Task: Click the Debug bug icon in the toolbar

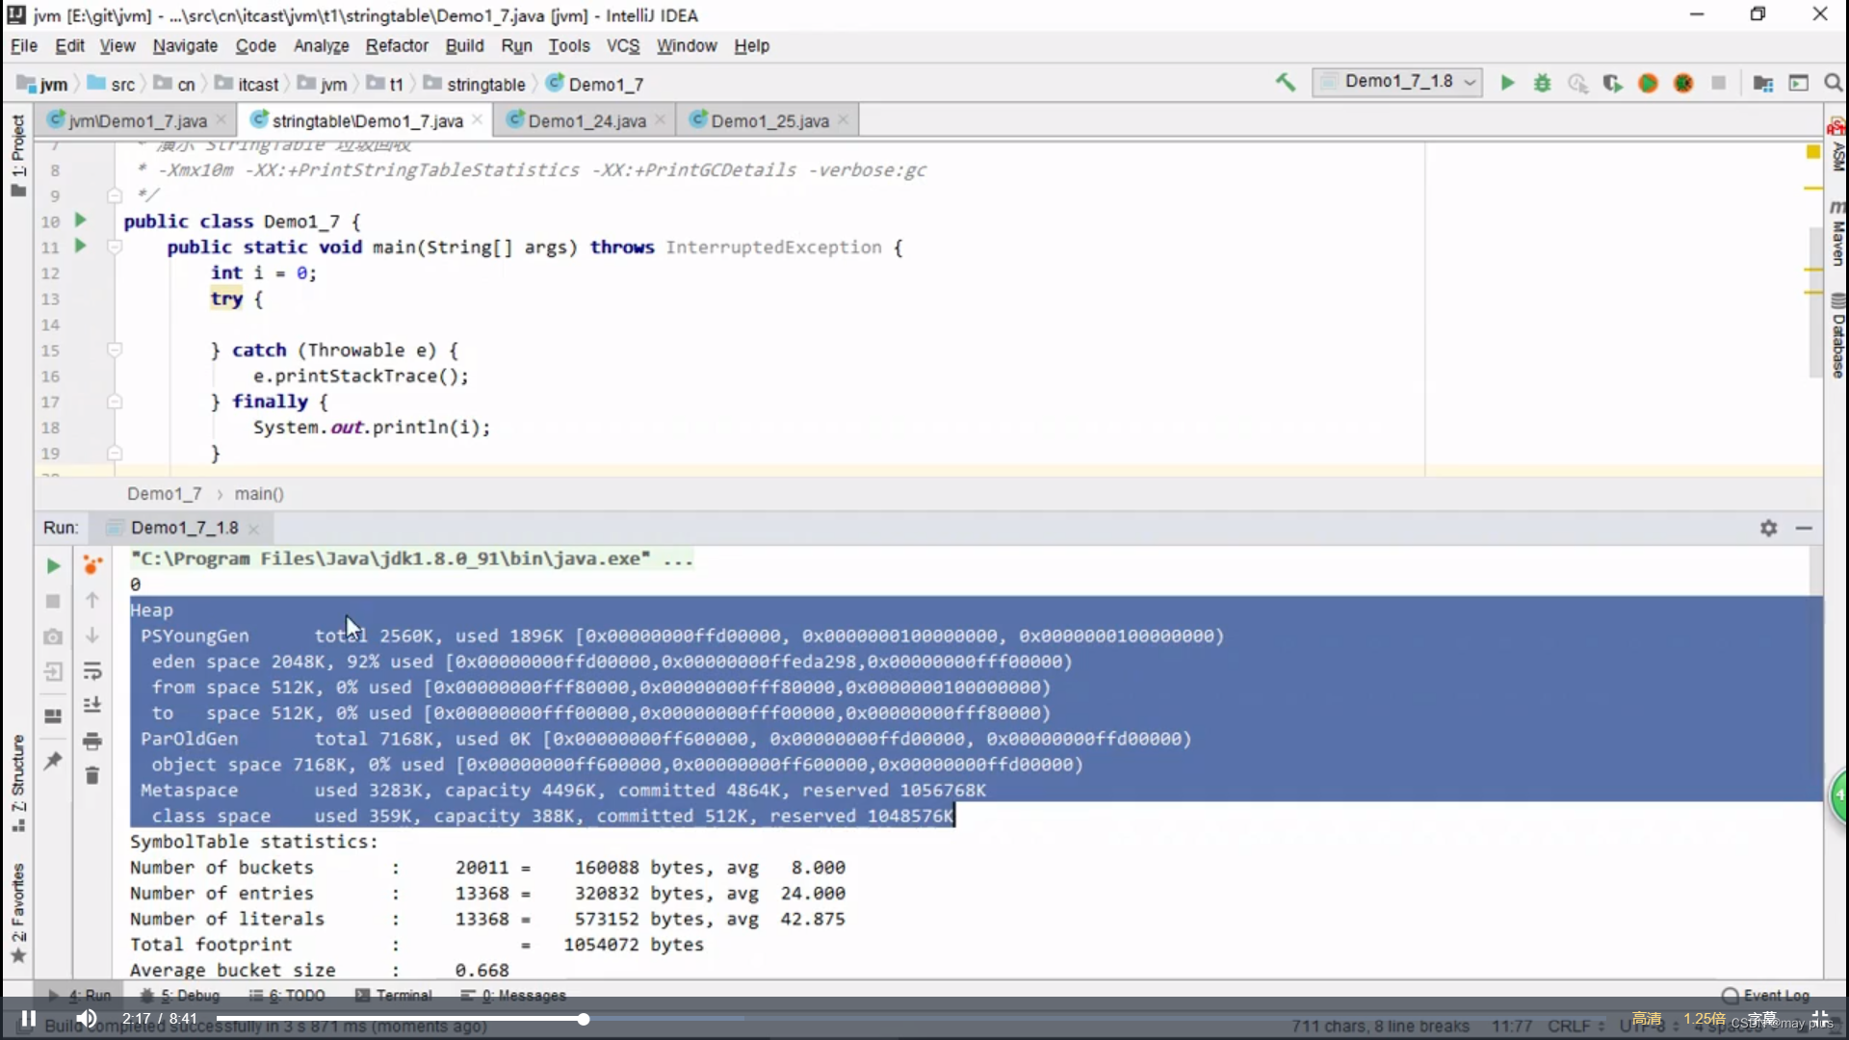Action: (1542, 84)
